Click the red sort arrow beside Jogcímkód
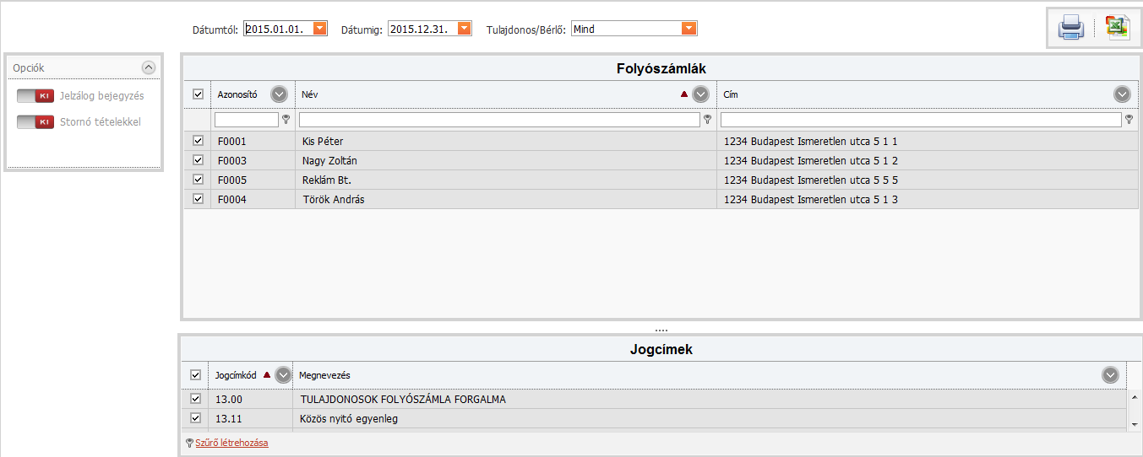Image resolution: width=1143 pixels, height=457 pixels. [267, 375]
